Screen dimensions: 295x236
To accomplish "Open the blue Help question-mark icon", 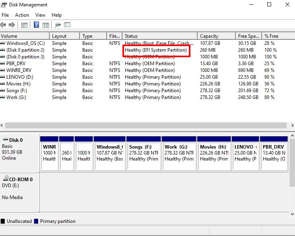I will click(x=36, y=25).
